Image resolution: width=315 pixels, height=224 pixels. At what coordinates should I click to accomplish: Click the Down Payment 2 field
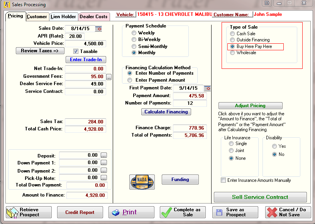(x=80, y=170)
